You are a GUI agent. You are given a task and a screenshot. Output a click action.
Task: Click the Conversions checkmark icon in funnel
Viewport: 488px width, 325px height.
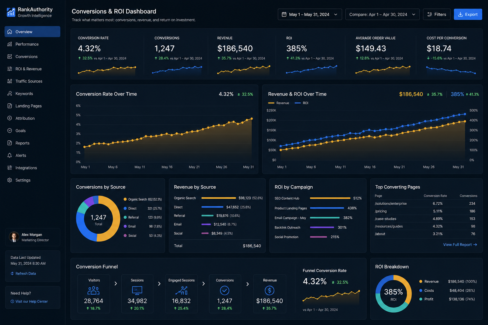(225, 290)
